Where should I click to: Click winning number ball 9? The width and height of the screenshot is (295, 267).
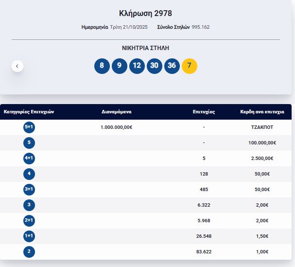(120, 66)
